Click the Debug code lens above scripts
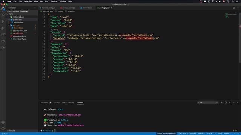Image resolution: width=241 pixels, height=135 pixels. (54, 29)
